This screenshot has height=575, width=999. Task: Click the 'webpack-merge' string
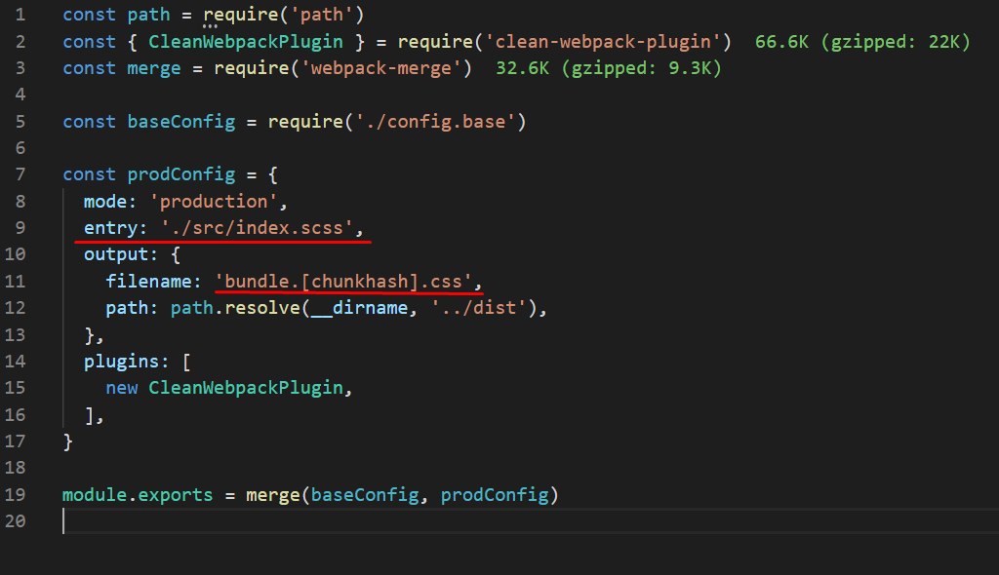pyautogui.click(x=381, y=69)
